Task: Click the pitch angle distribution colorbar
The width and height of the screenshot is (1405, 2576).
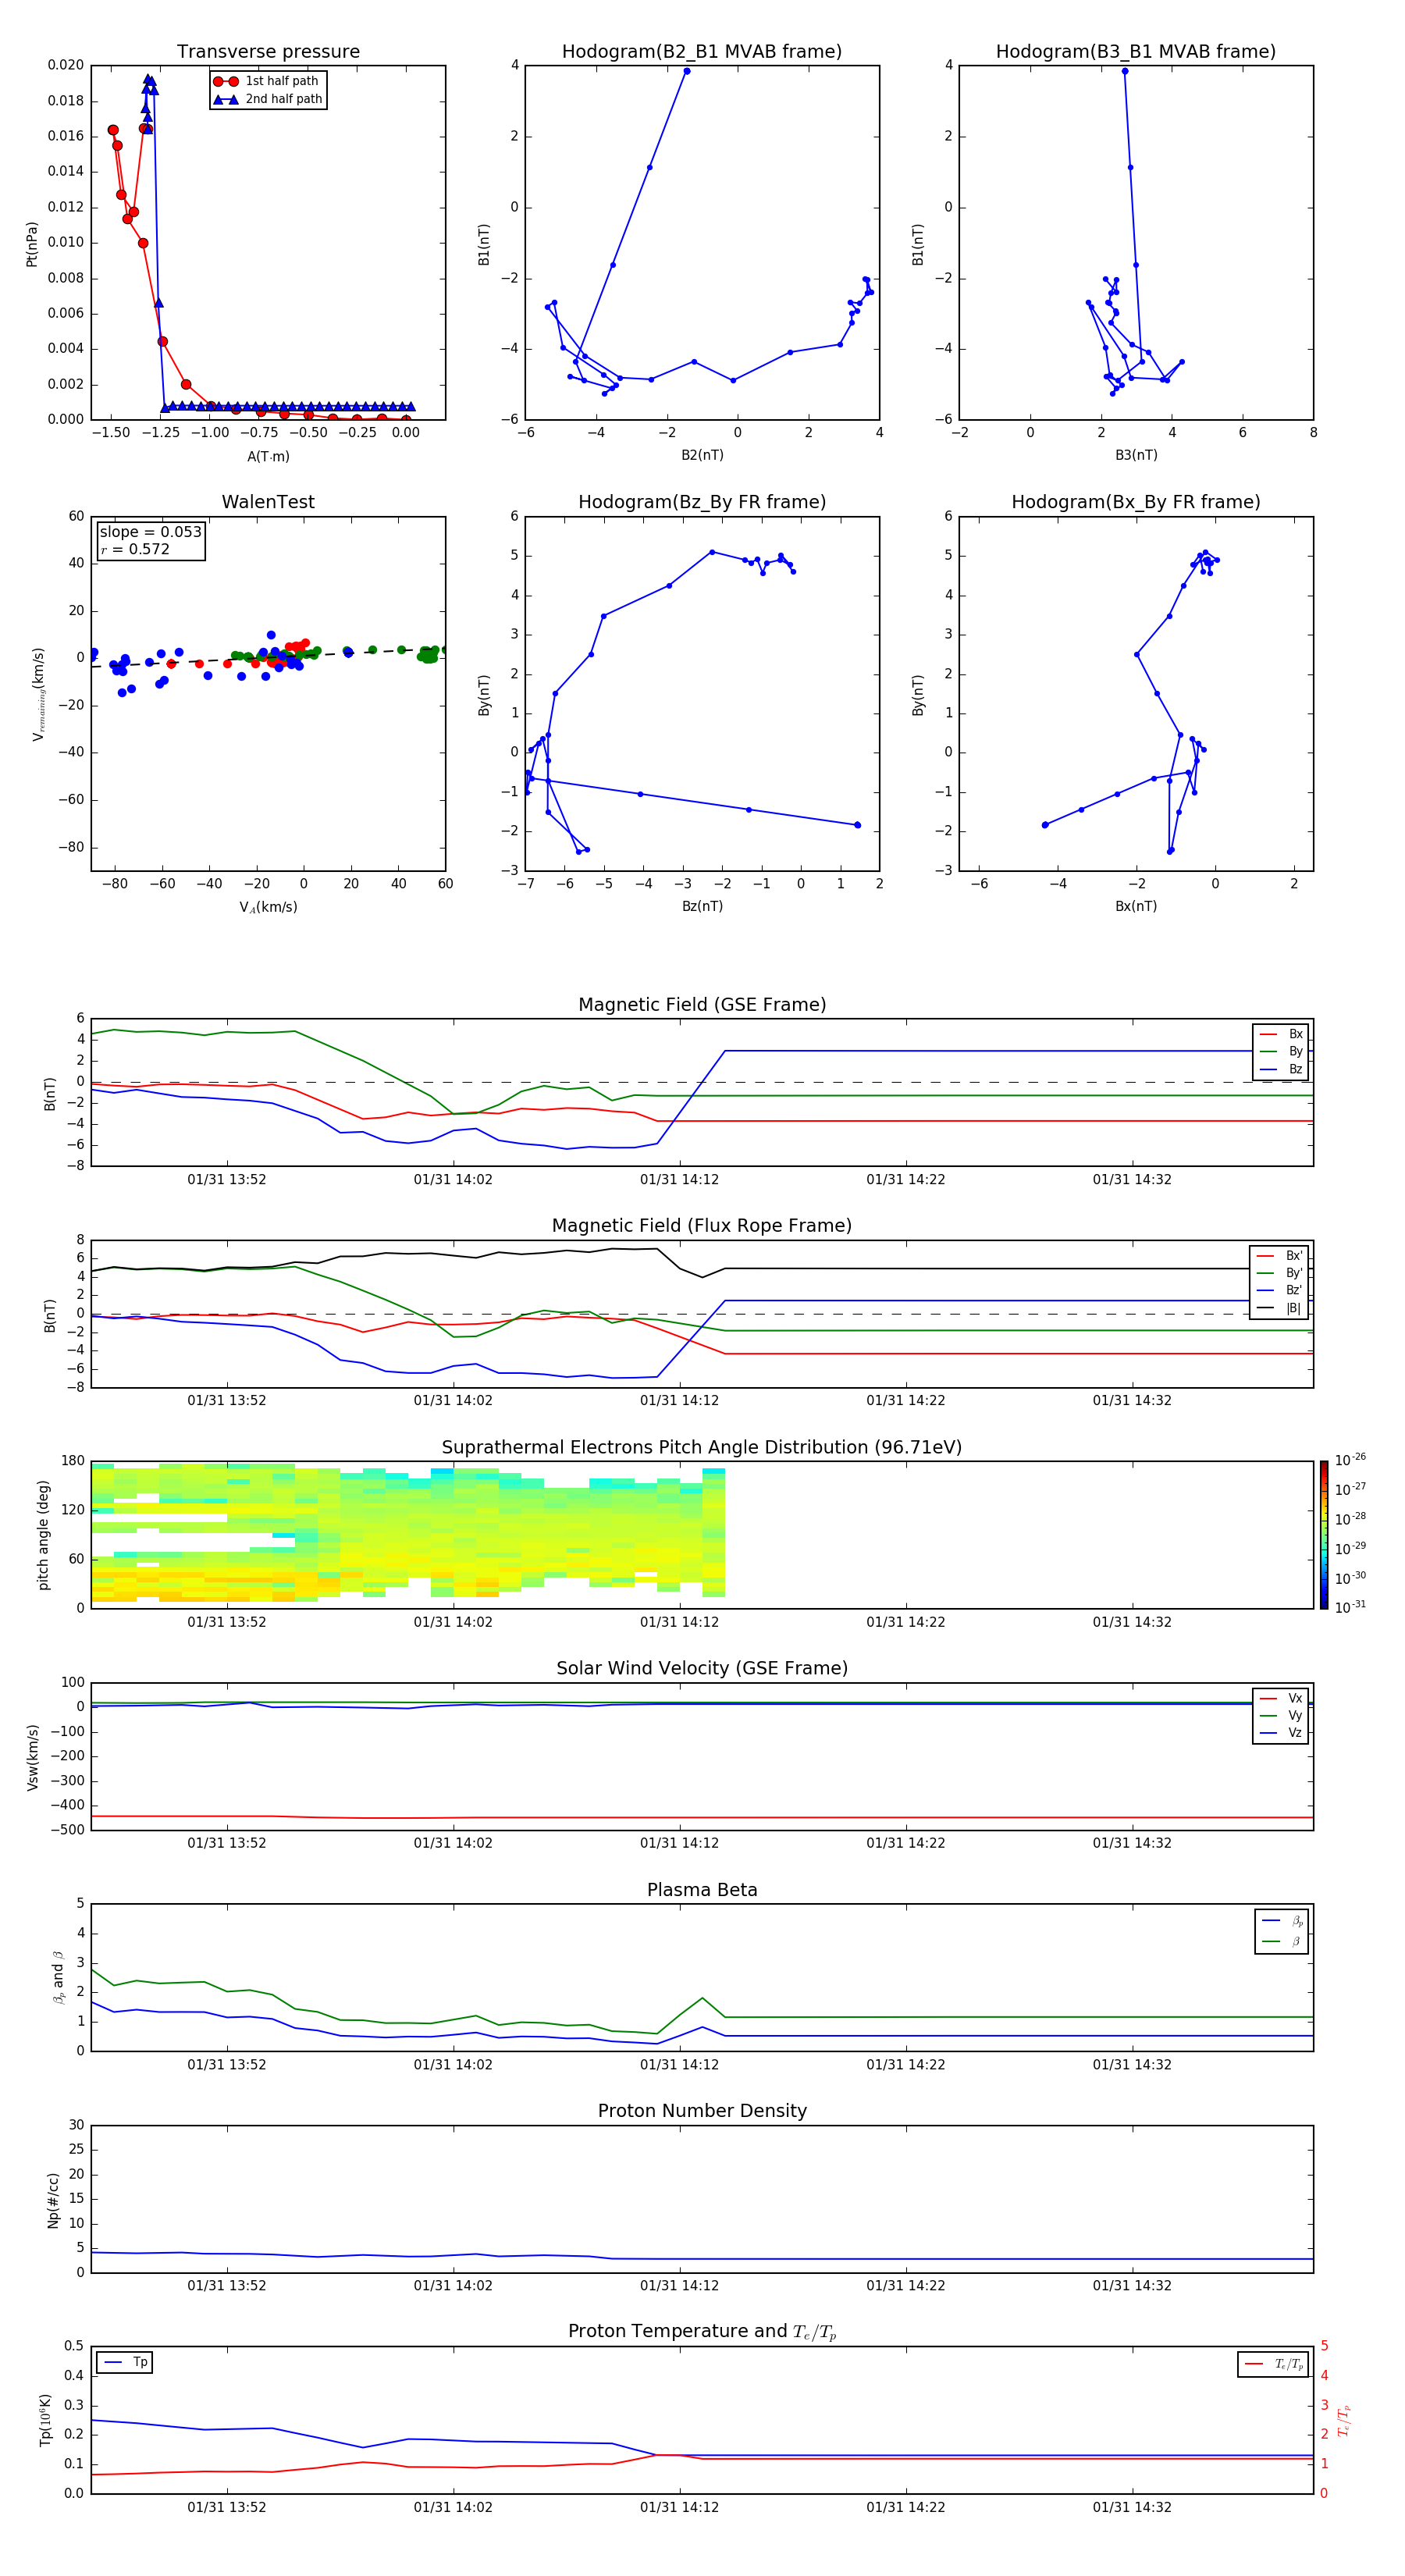Action: (x=1323, y=1534)
